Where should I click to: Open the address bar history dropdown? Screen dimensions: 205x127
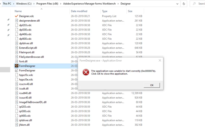[x=177, y=4]
